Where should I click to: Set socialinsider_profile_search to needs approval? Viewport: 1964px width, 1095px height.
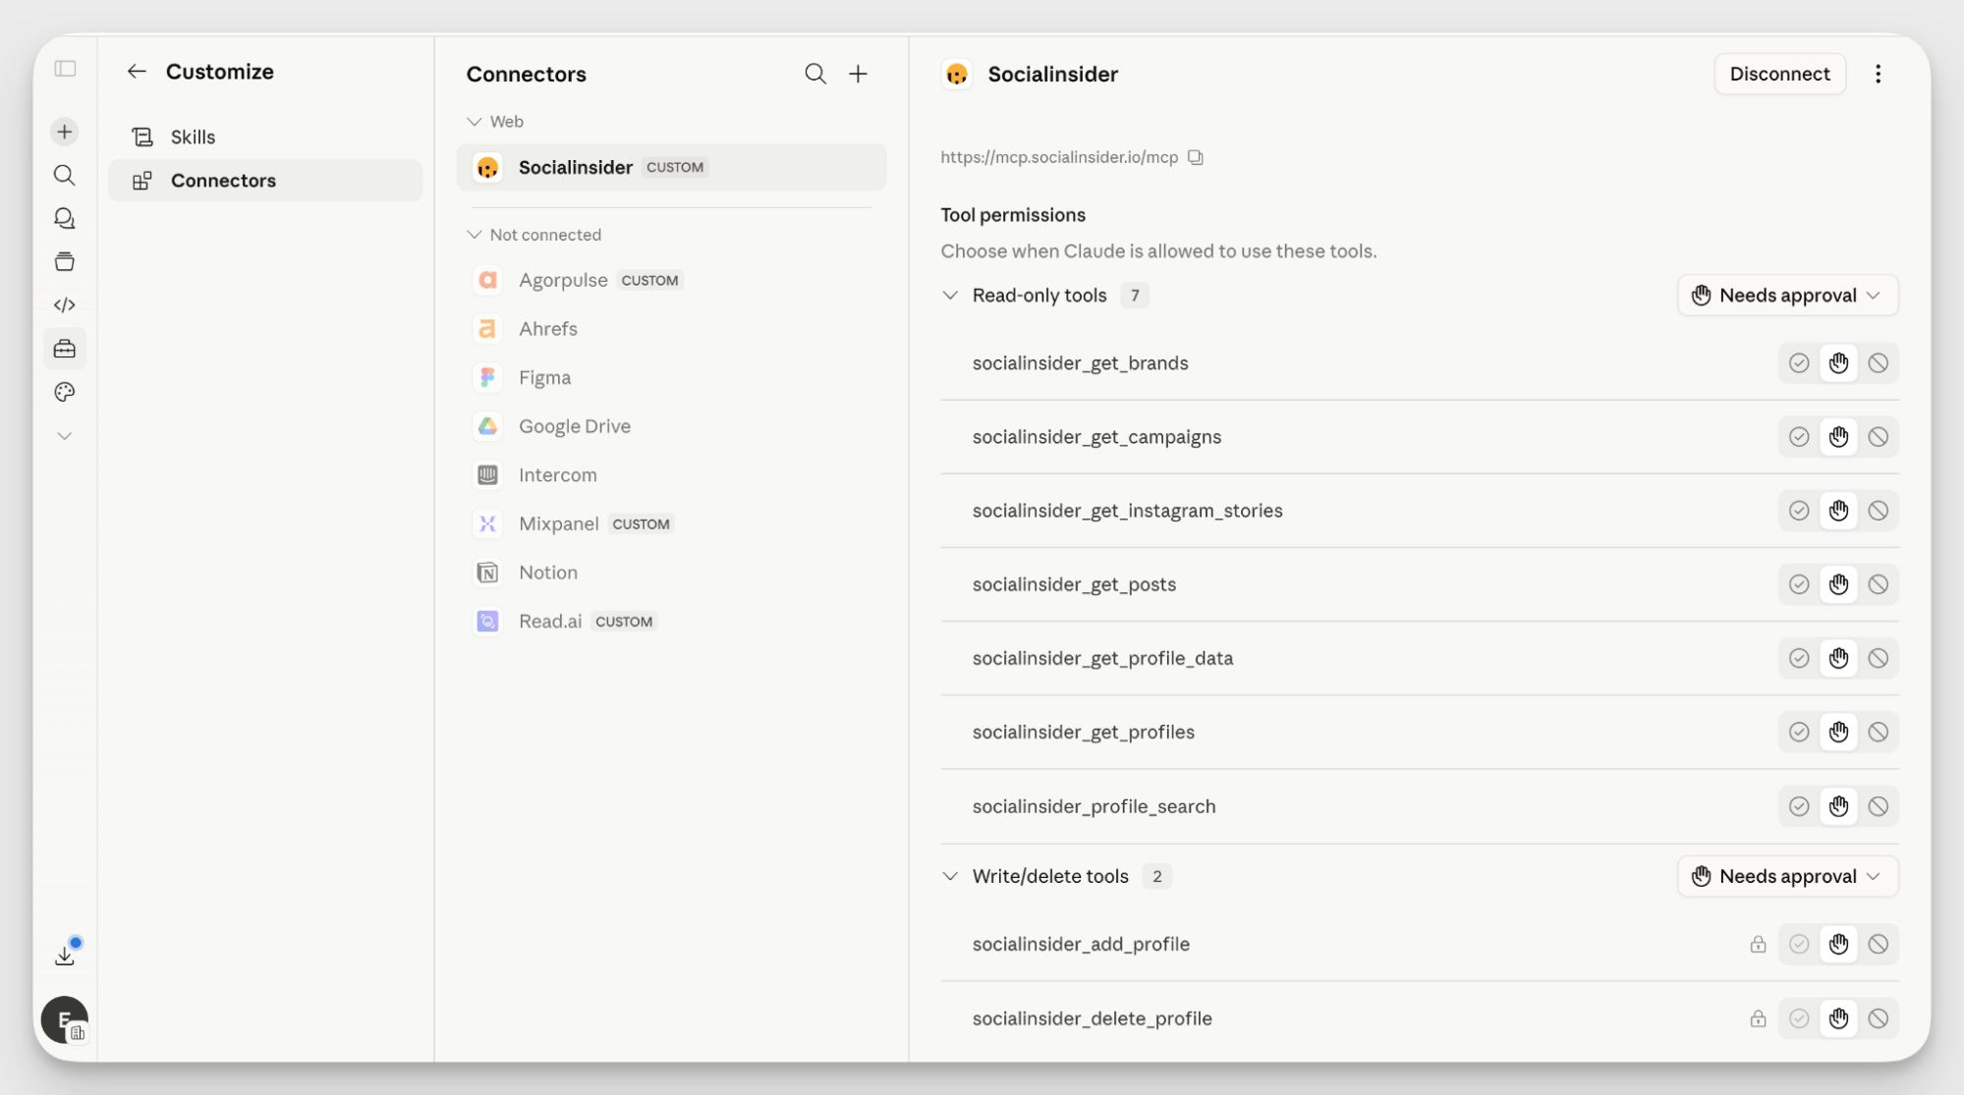1838,806
